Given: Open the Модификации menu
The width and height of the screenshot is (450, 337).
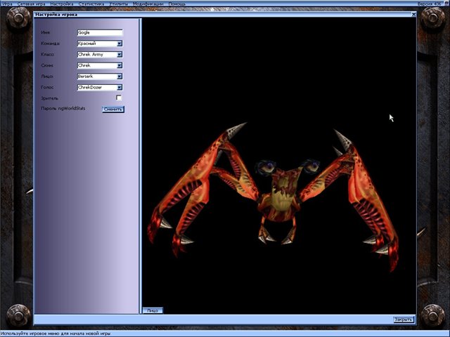Looking at the screenshot, I should click(x=148, y=4).
